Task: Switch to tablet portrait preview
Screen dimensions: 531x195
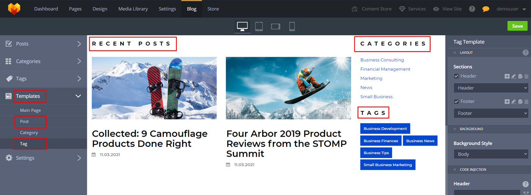Action: (259, 26)
